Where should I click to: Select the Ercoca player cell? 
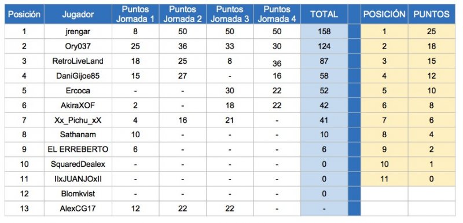tap(78, 91)
